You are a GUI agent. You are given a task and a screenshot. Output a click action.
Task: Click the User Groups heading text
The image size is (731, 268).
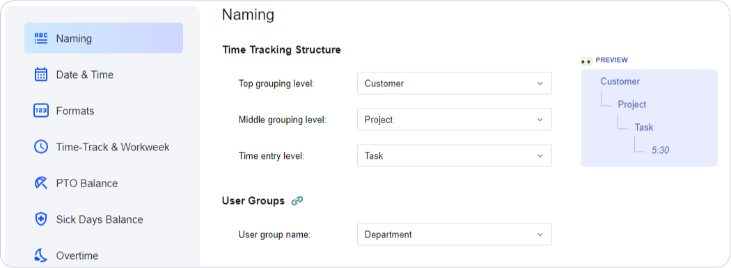[x=253, y=201]
